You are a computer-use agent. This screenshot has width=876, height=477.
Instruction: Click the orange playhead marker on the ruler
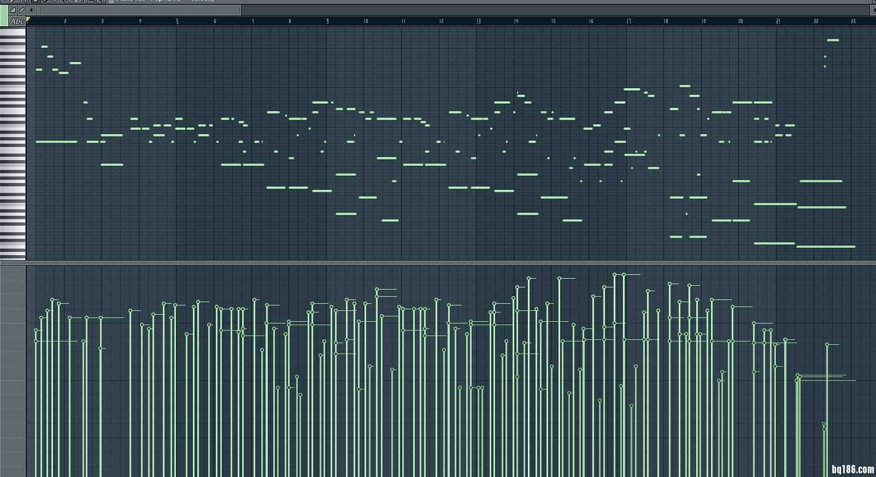pos(28,20)
